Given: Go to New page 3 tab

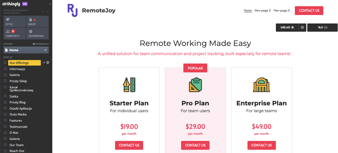Looking at the screenshot, I should [281, 10].
